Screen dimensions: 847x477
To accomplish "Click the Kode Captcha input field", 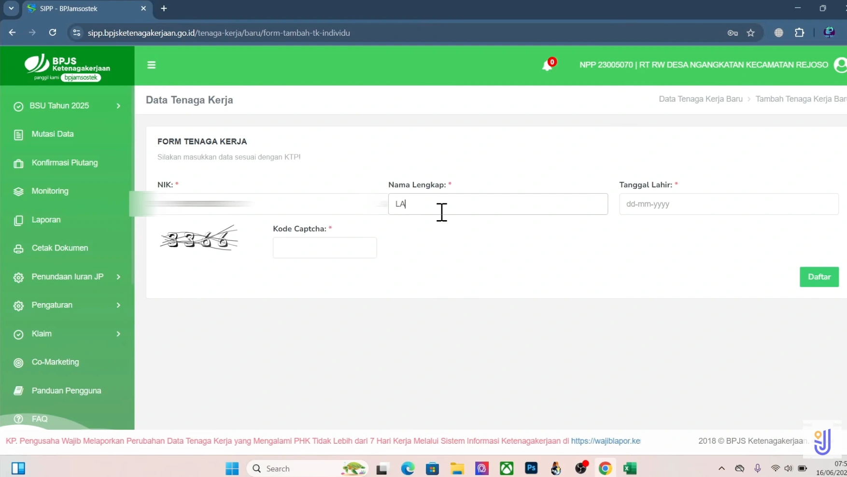I will pyautogui.click(x=325, y=247).
